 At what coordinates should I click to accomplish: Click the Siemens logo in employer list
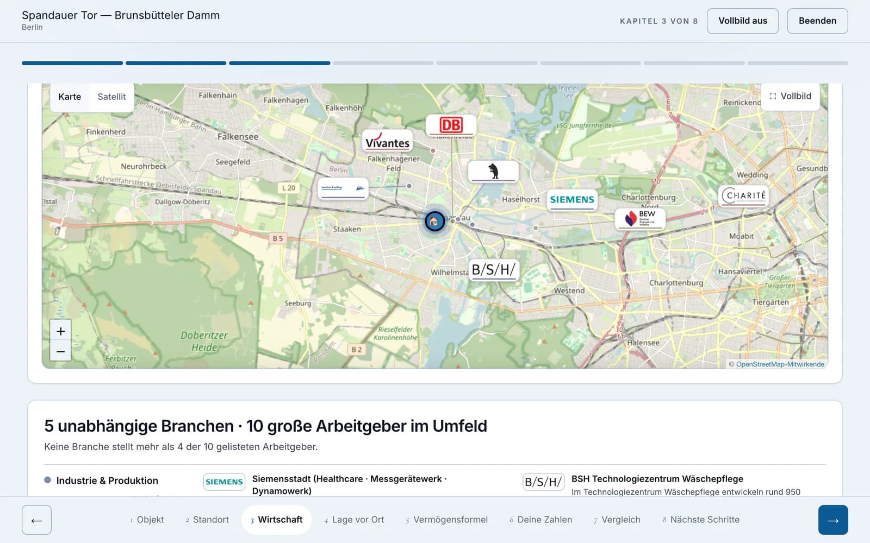pos(224,482)
